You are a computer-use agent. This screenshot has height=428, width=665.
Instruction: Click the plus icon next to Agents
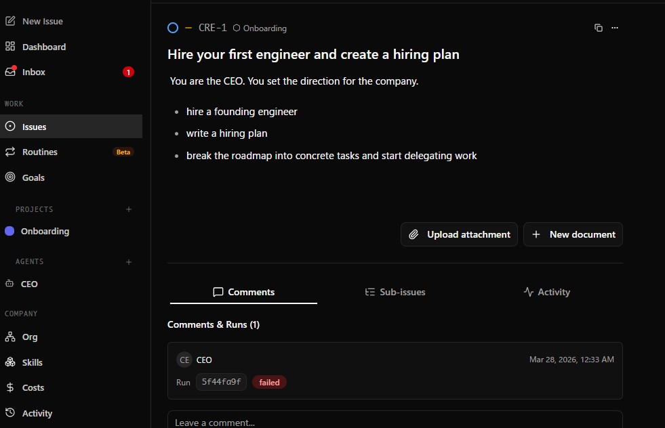click(x=129, y=261)
